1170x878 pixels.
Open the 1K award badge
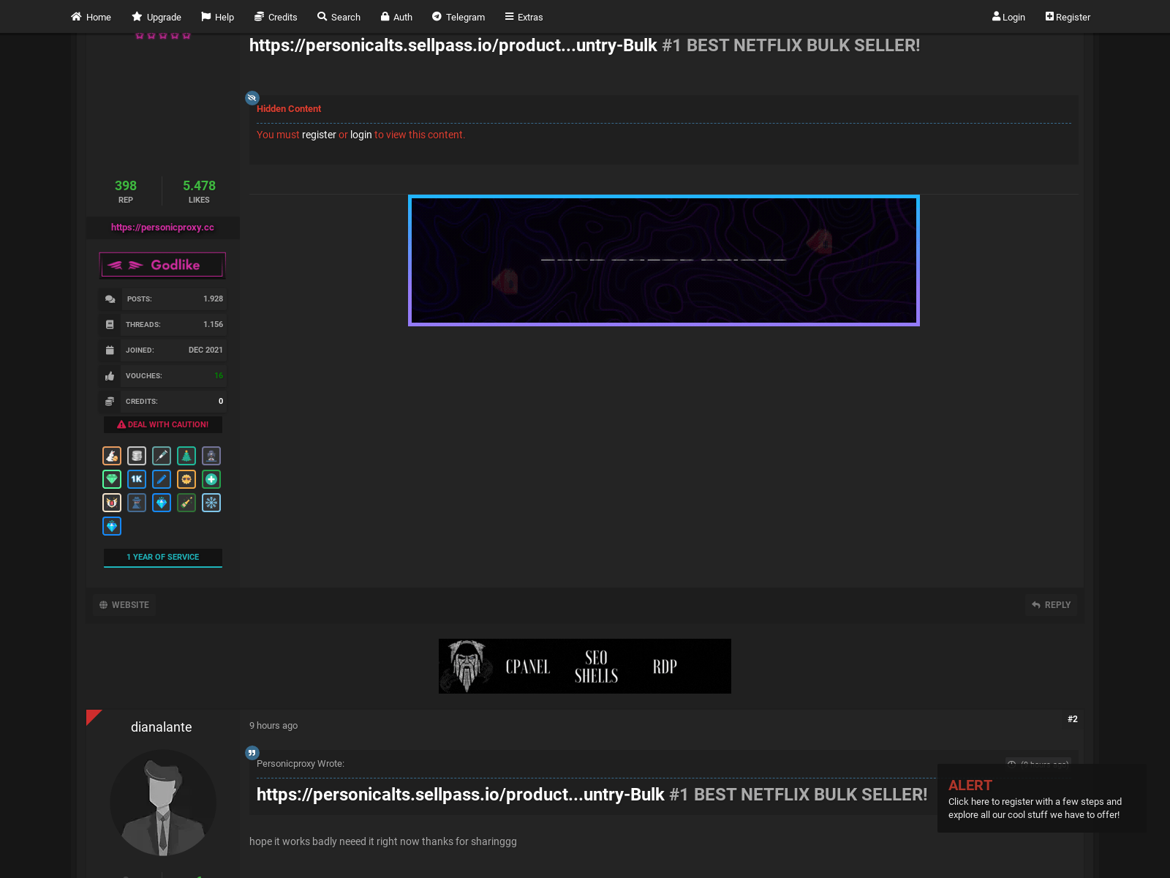(x=137, y=479)
